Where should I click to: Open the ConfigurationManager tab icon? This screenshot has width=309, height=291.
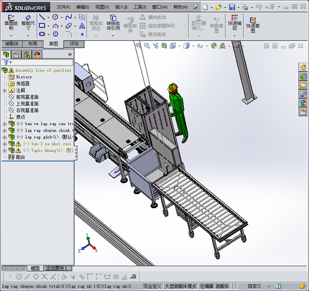[27, 55]
